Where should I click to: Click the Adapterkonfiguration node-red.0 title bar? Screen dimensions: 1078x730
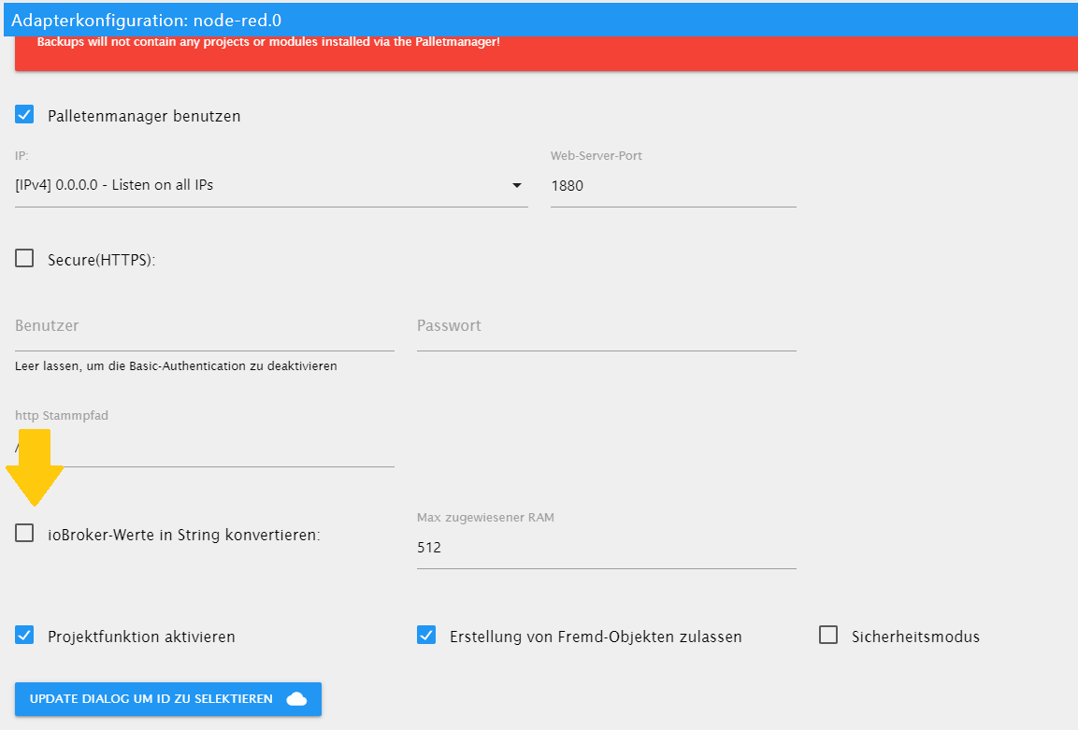tap(539, 19)
